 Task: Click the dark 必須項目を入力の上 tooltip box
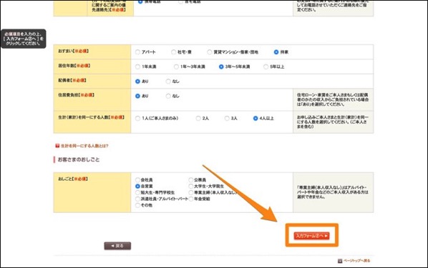(x=24, y=39)
